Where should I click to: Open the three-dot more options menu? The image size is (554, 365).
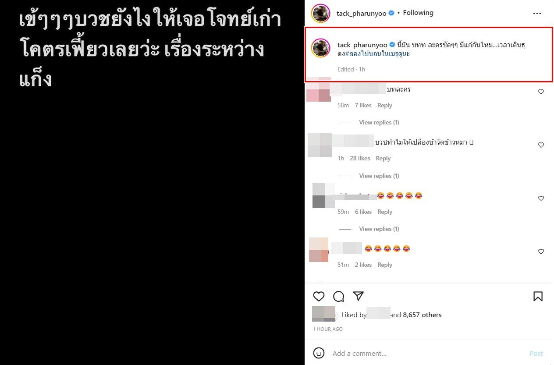pos(537,13)
